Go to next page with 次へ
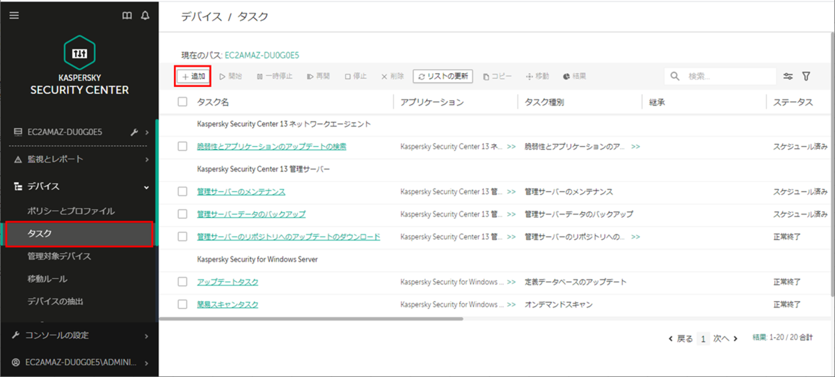 725,339
